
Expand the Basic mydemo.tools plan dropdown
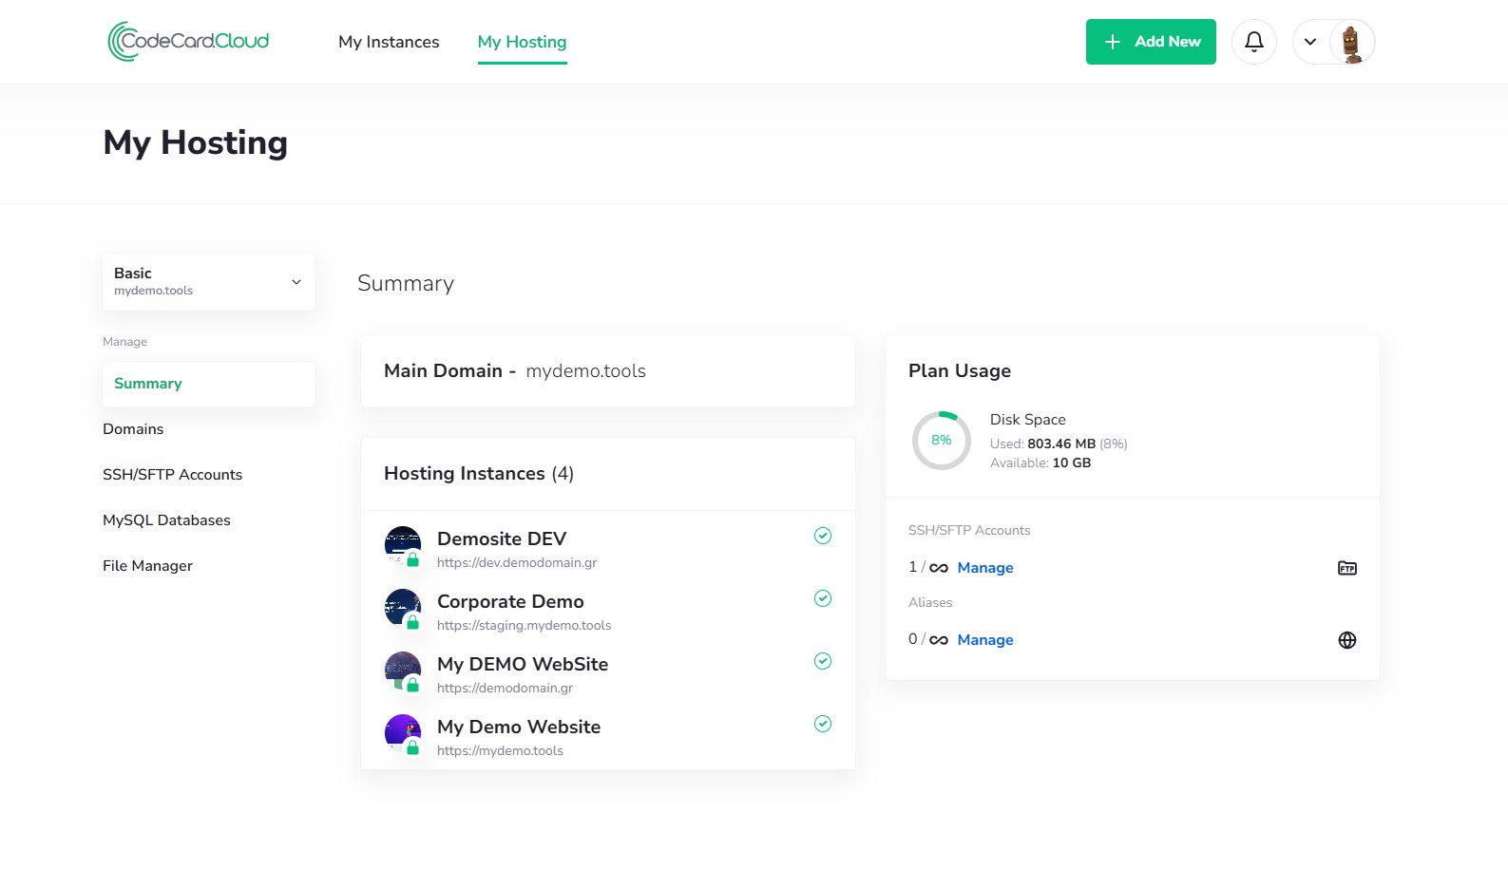coord(208,282)
